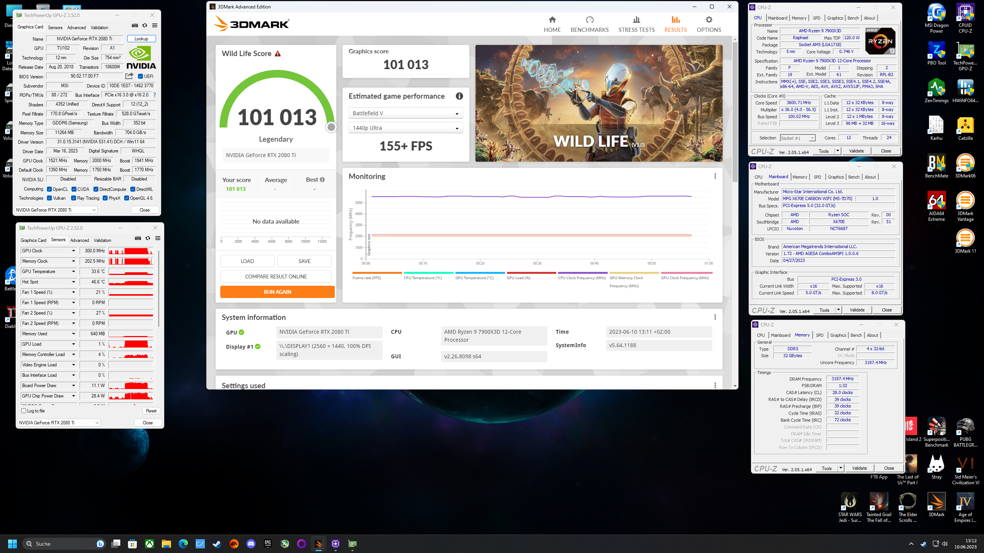The image size is (984, 553).
Task: Click the GPU-Z screenshot camera icon in upper window
Action: 135,26
